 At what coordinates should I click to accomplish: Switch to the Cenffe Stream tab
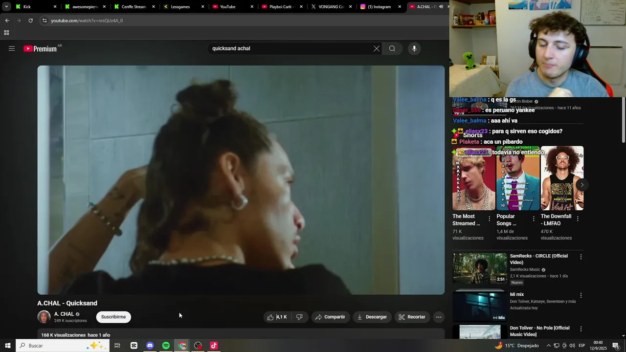[x=134, y=7]
